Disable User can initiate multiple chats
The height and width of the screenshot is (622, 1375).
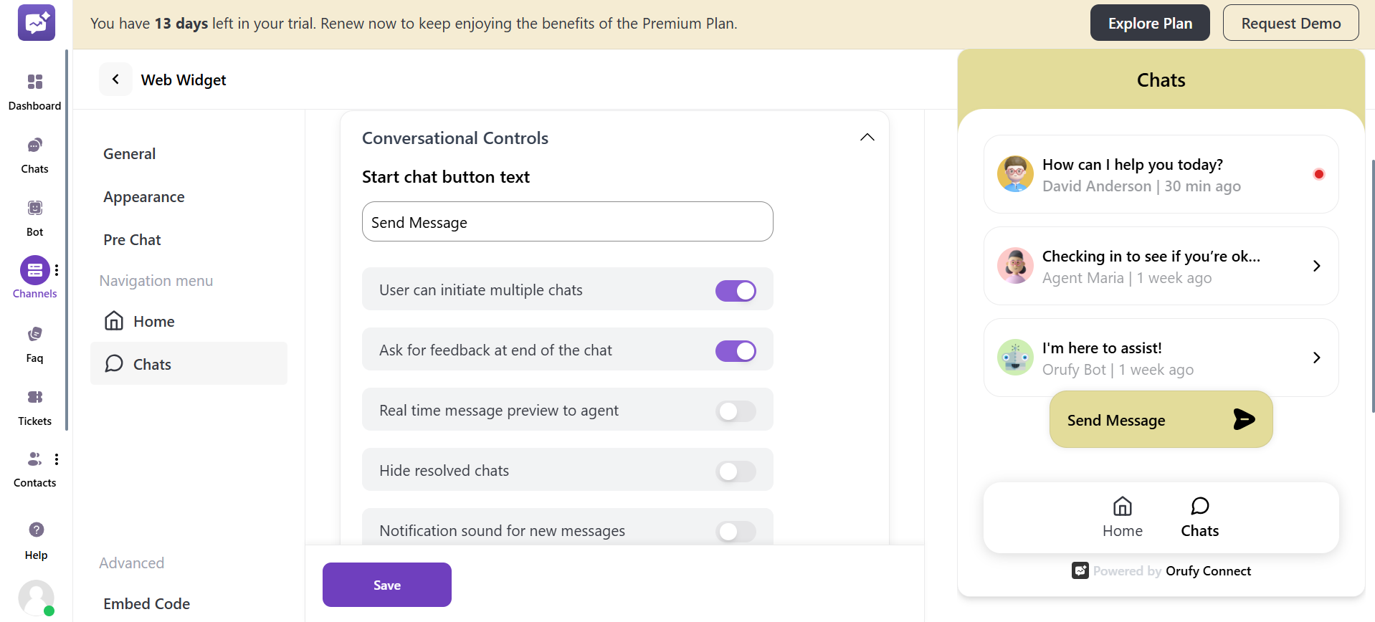[x=736, y=290]
